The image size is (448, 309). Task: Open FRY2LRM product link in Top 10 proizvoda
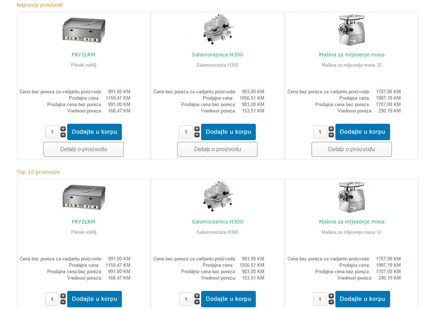tap(84, 221)
